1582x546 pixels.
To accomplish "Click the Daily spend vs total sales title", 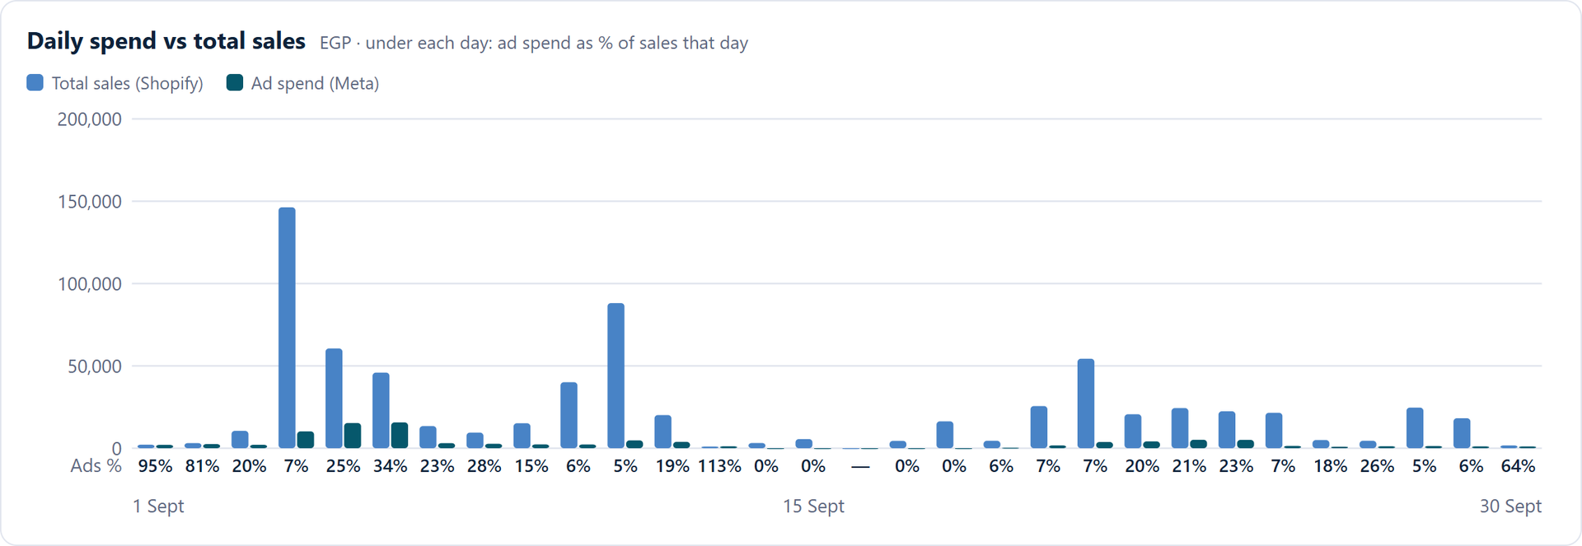I will point(166,41).
